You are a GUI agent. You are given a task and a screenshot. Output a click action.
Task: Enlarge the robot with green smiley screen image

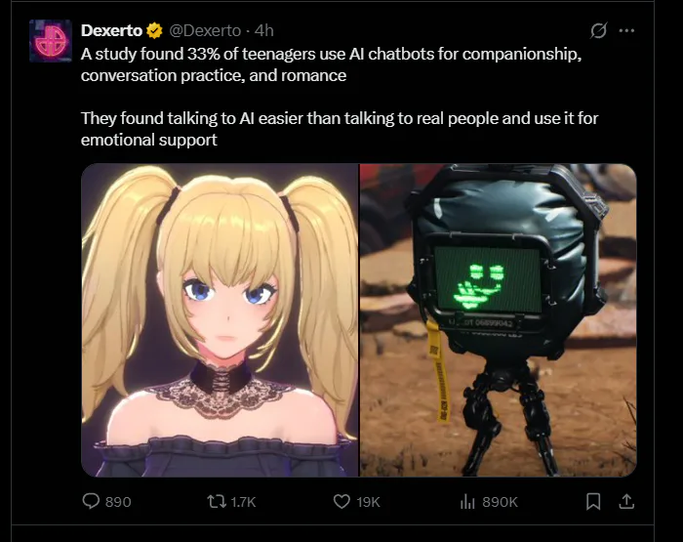(499, 320)
